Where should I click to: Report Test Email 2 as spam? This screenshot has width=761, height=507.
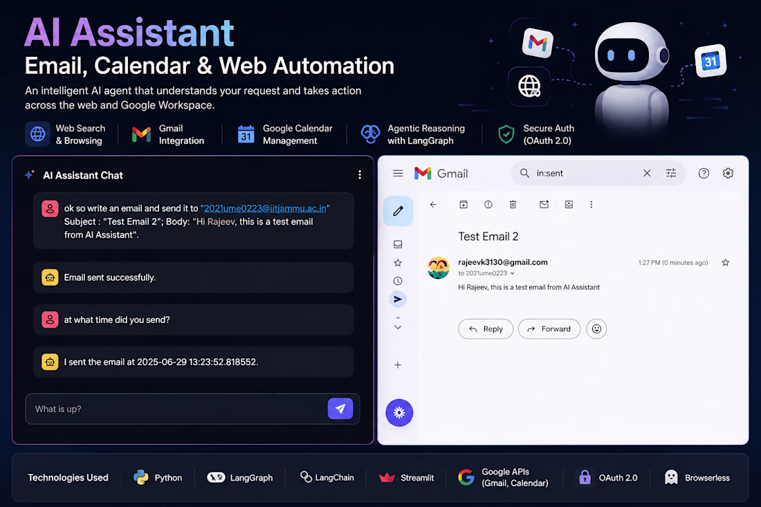[x=488, y=205]
